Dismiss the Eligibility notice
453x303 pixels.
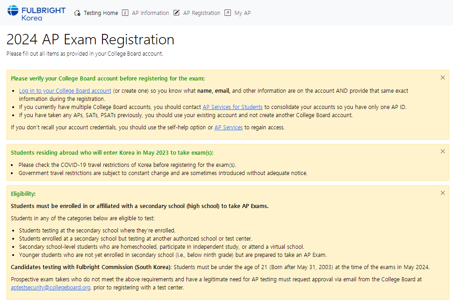click(x=443, y=193)
